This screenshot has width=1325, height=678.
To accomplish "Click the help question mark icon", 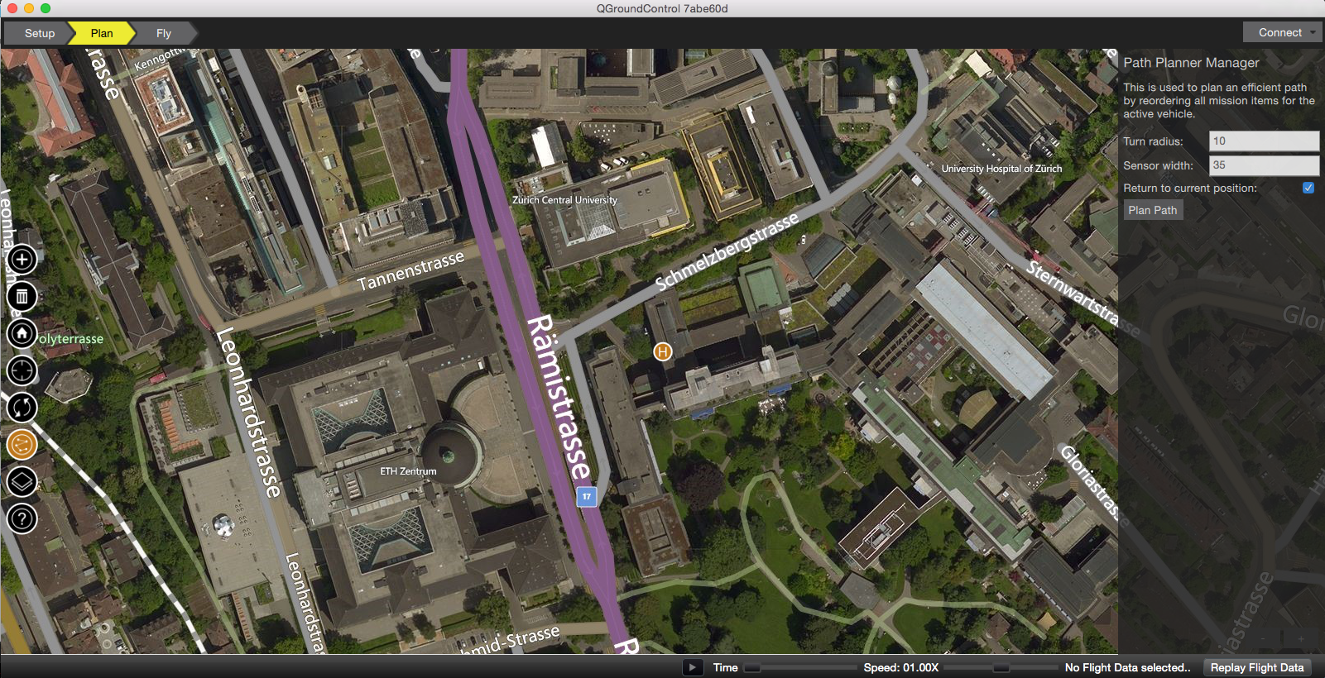I will pos(22,518).
